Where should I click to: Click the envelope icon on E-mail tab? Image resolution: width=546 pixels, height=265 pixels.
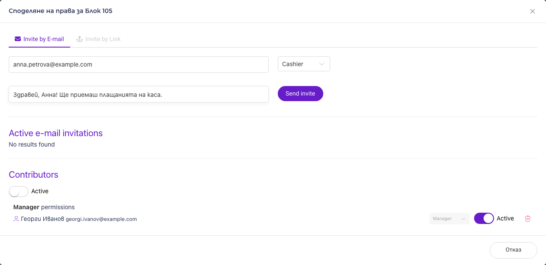[x=18, y=39]
